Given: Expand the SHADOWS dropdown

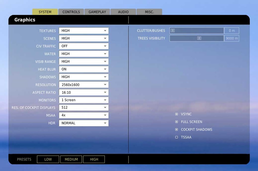Looking at the screenshot, I should 84,77.
